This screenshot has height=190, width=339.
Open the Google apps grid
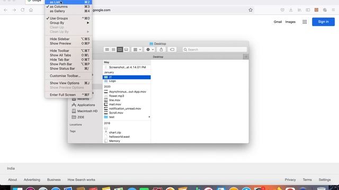tap(305, 22)
